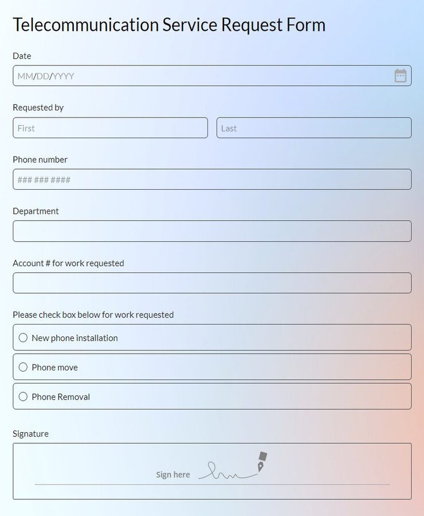Click the work requested instruction text

(94, 315)
